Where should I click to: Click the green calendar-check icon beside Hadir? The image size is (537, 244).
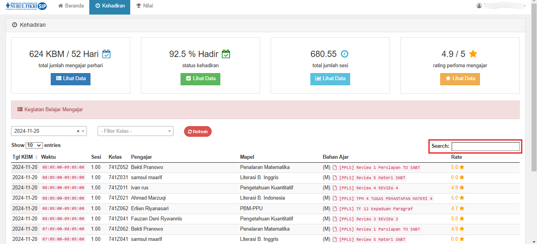click(226, 54)
